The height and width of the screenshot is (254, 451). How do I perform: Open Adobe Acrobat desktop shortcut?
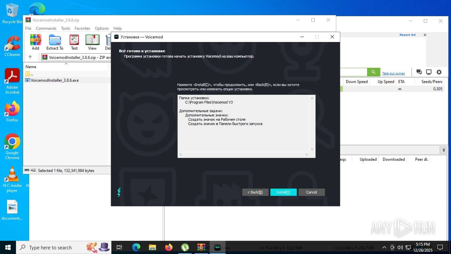point(12,81)
